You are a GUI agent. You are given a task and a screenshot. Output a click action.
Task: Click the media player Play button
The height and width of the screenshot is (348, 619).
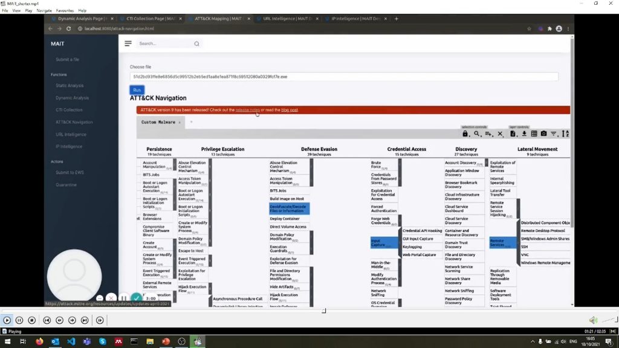[x=7, y=320]
